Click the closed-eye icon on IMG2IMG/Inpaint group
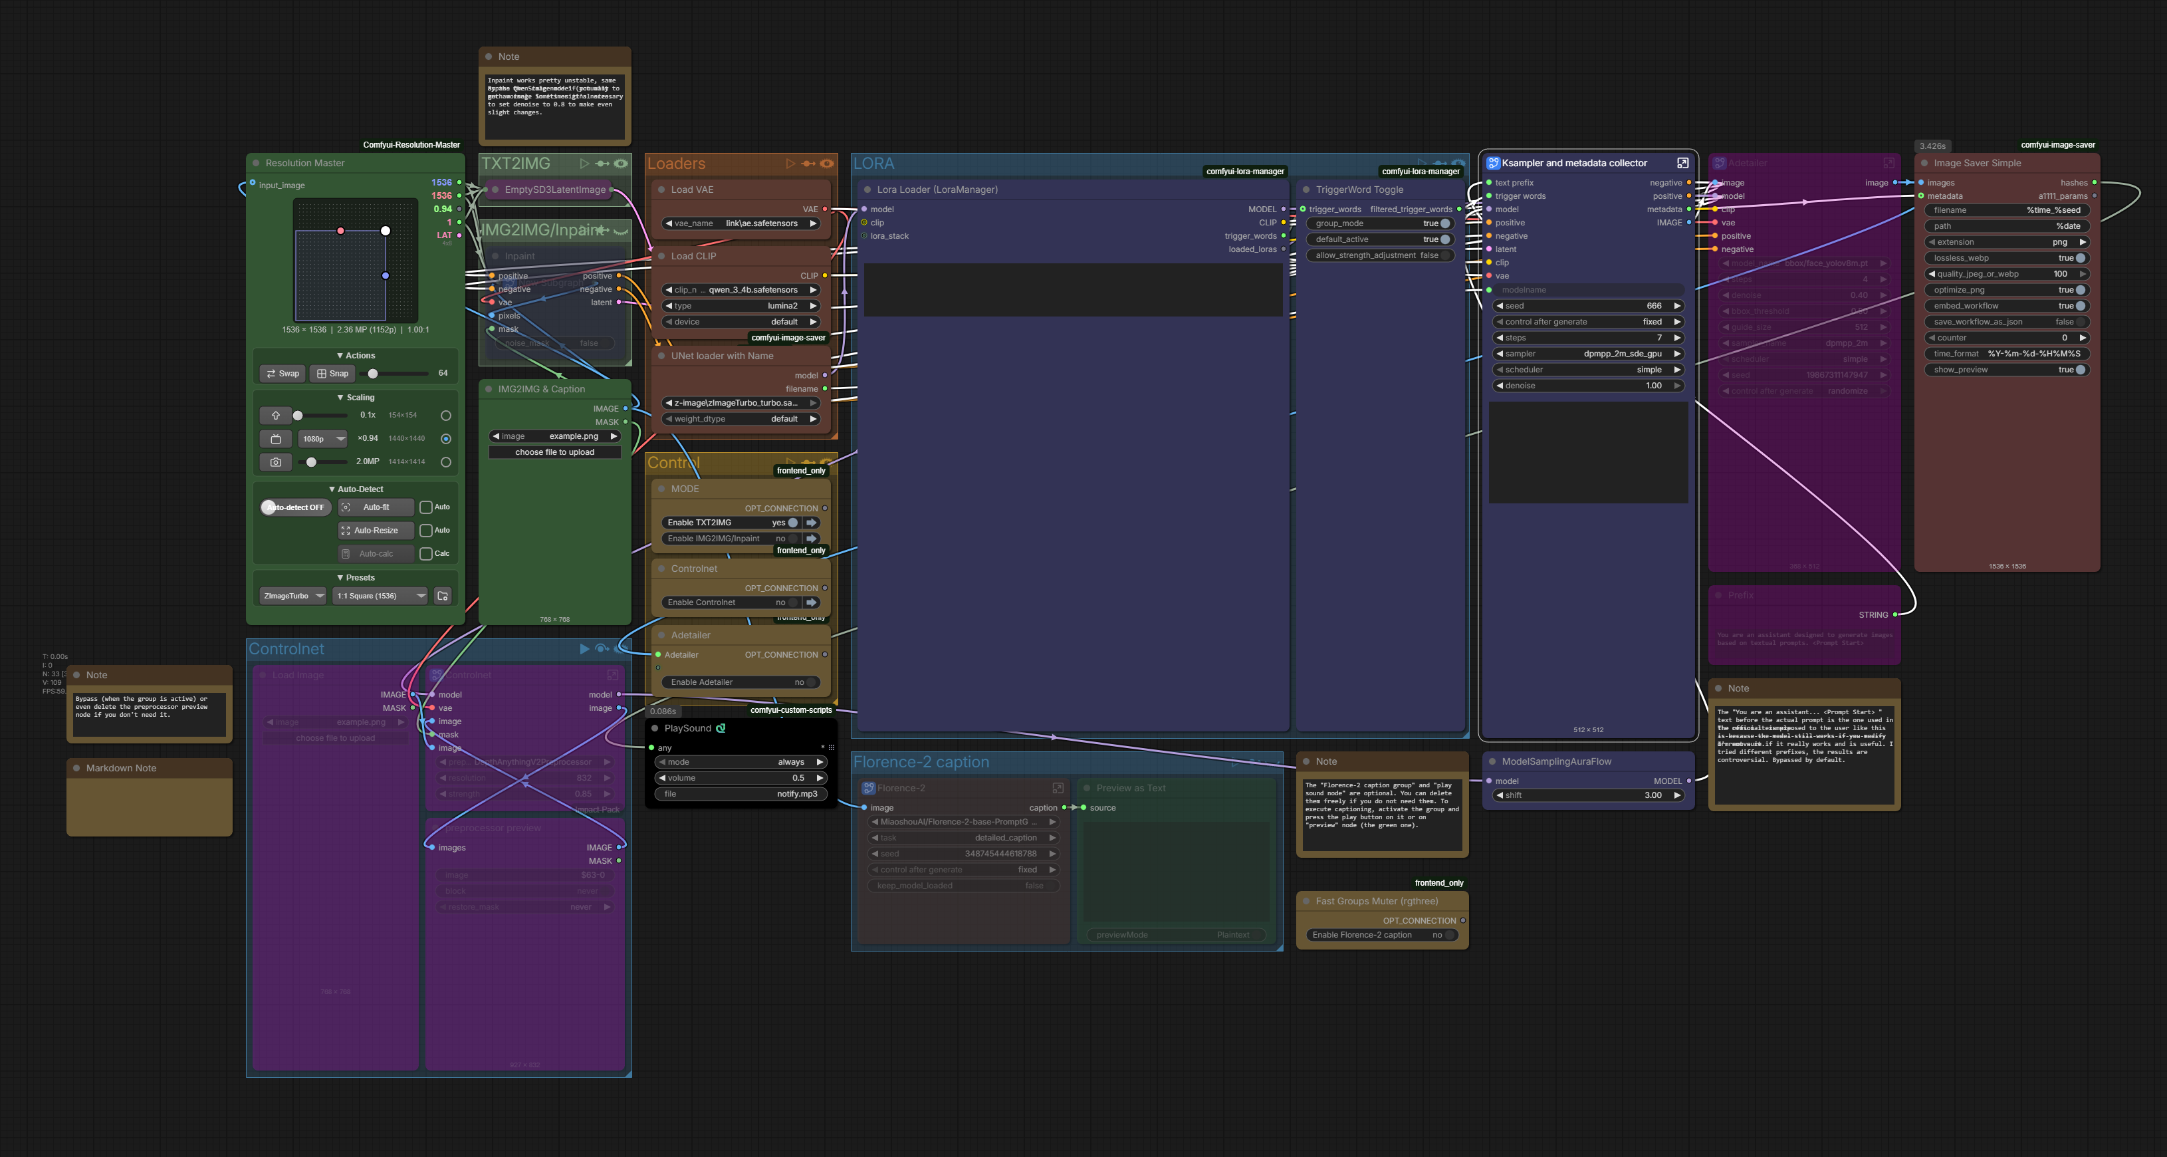This screenshot has width=2167, height=1157. click(x=621, y=231)
